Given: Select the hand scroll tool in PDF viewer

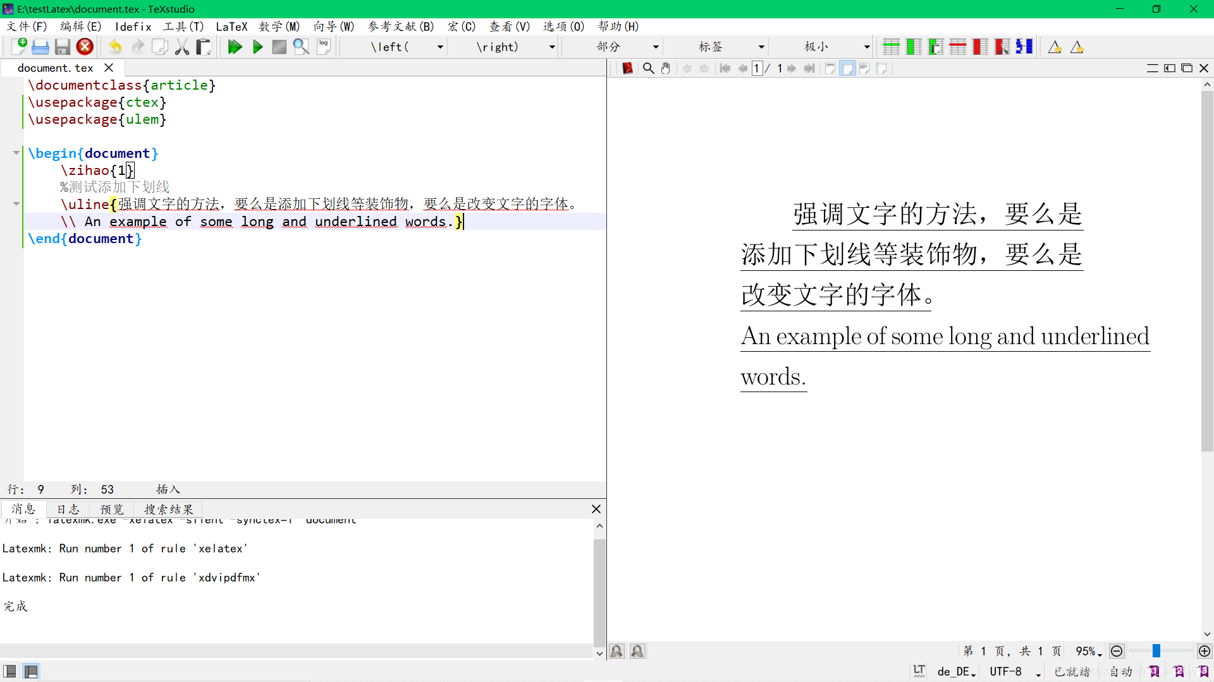Looking at the screenshot, I should pyautogui.click(x=666, y=68).
